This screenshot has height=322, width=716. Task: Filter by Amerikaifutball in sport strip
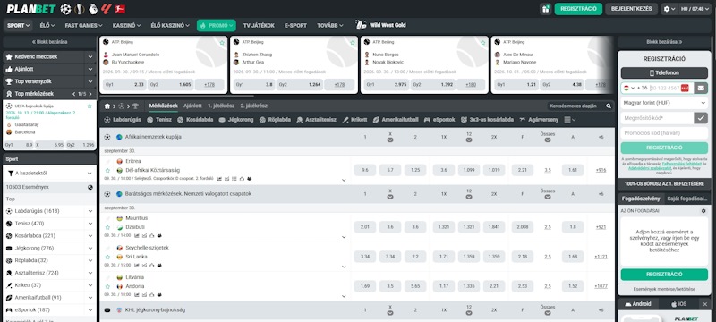coord(396,120)
